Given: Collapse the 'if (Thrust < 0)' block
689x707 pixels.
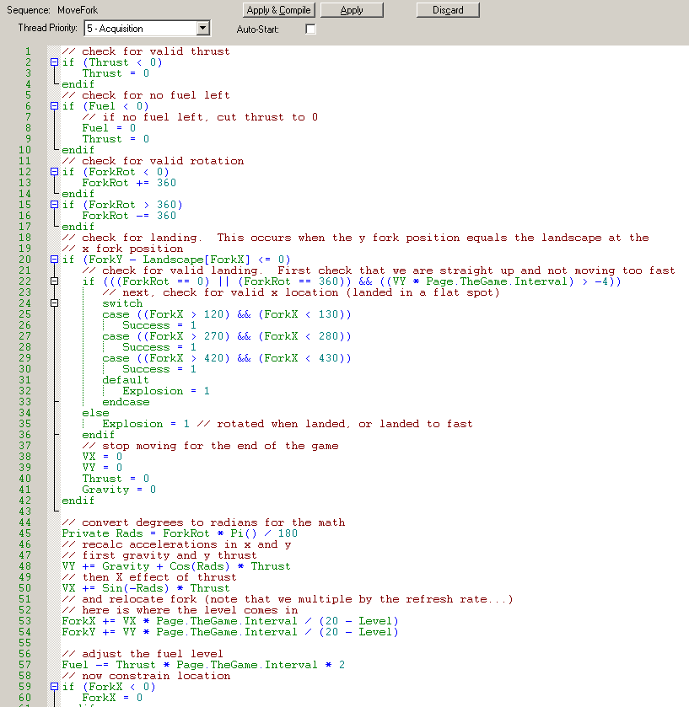Looking at the screenshot, I should click(54, 62).
